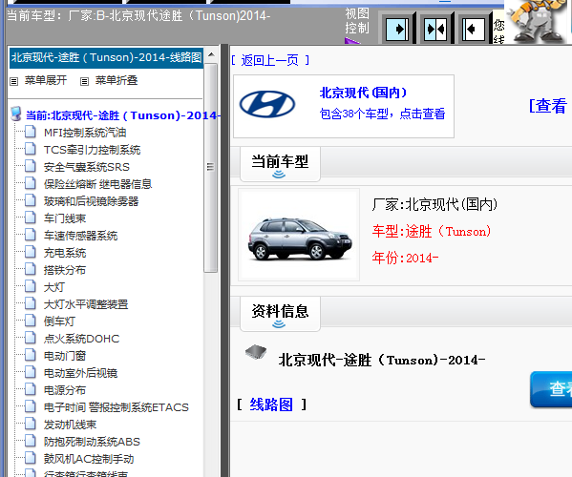
Task: Click the Tucson car thumbnail image
Action: pos(299,235)
